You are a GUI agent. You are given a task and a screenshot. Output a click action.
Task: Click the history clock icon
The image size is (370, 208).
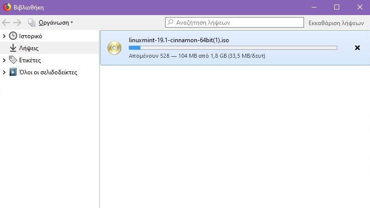click(x=13, y=36)
